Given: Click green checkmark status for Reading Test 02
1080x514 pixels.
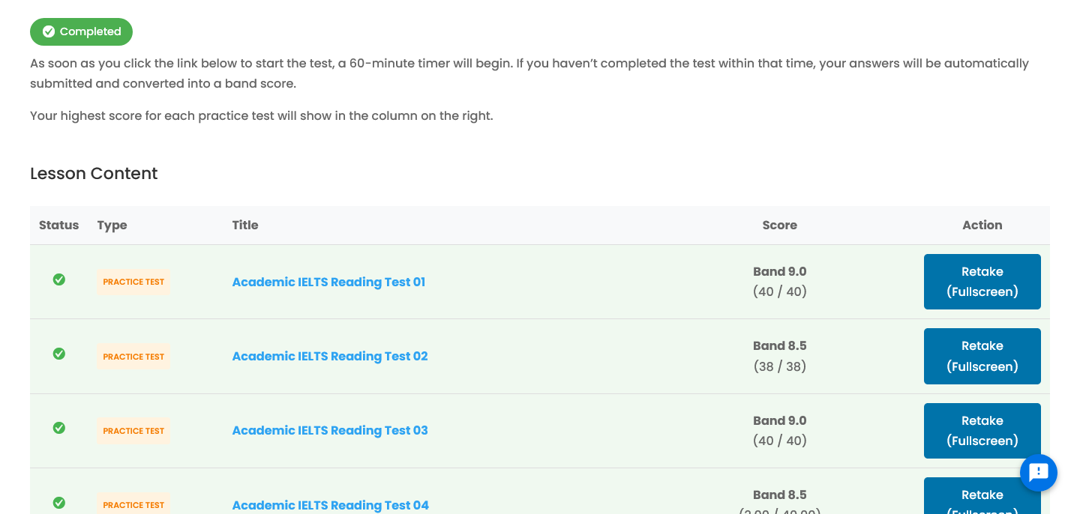Looking at the screenshot, I should tap(58, 354).
